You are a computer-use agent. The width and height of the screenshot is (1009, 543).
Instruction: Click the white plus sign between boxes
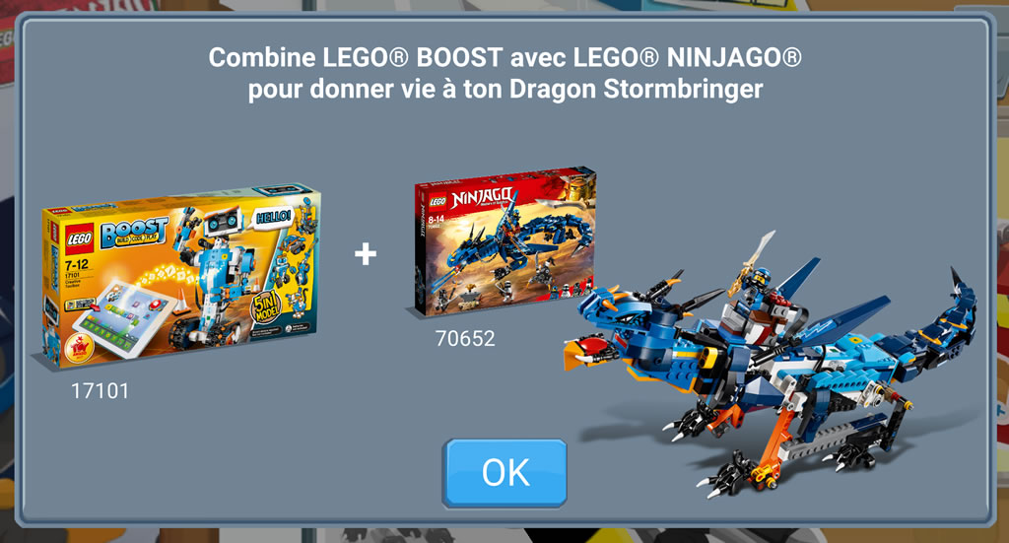point(366,253)
